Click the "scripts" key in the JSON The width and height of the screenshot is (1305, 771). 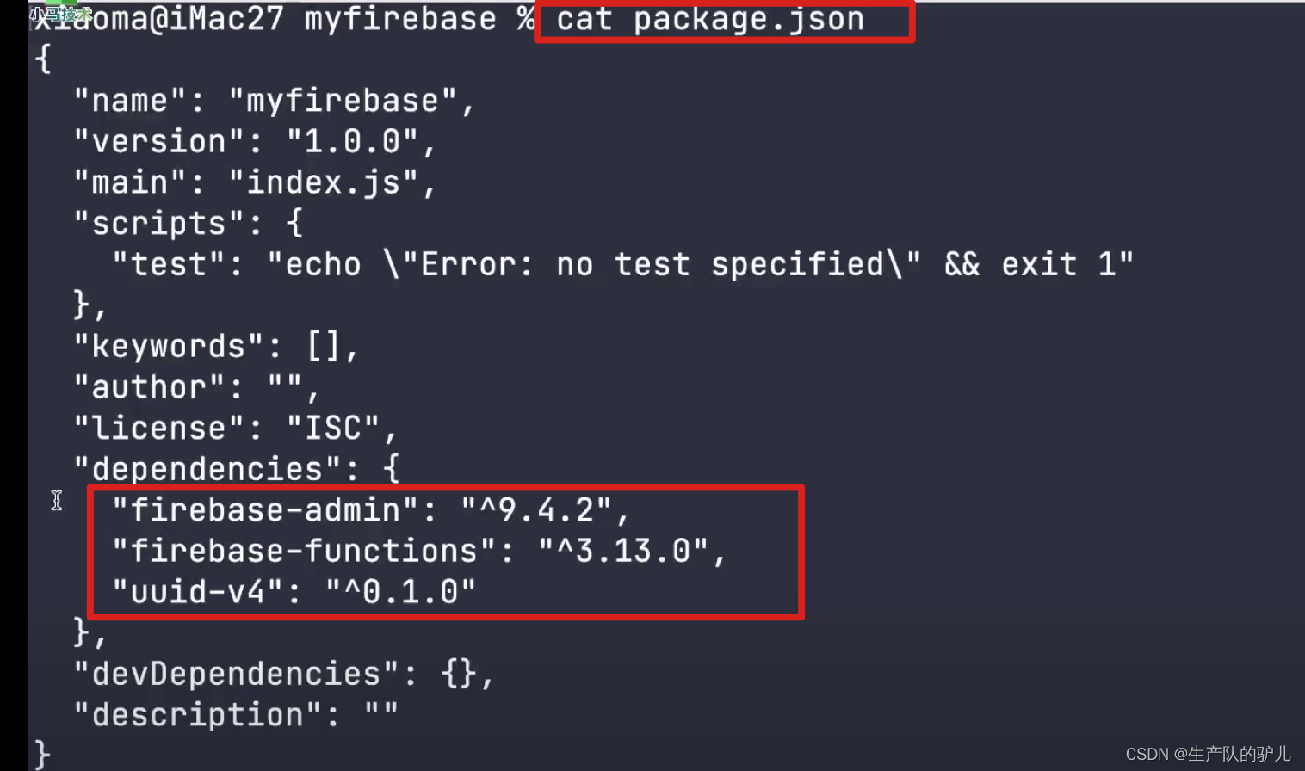[x=158, y=224]
